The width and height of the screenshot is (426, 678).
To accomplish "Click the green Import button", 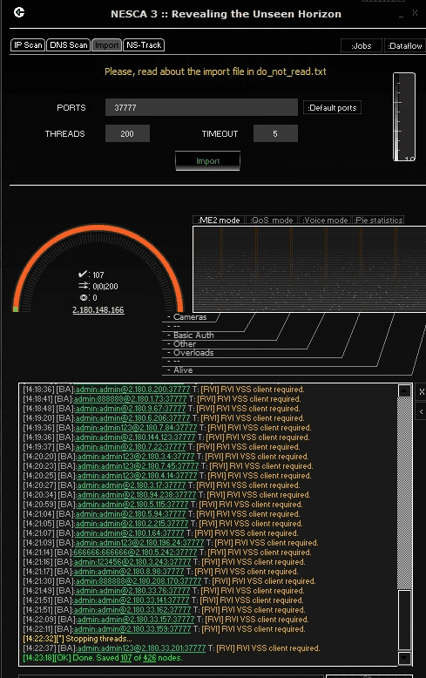I will click(x=208, y=161).
